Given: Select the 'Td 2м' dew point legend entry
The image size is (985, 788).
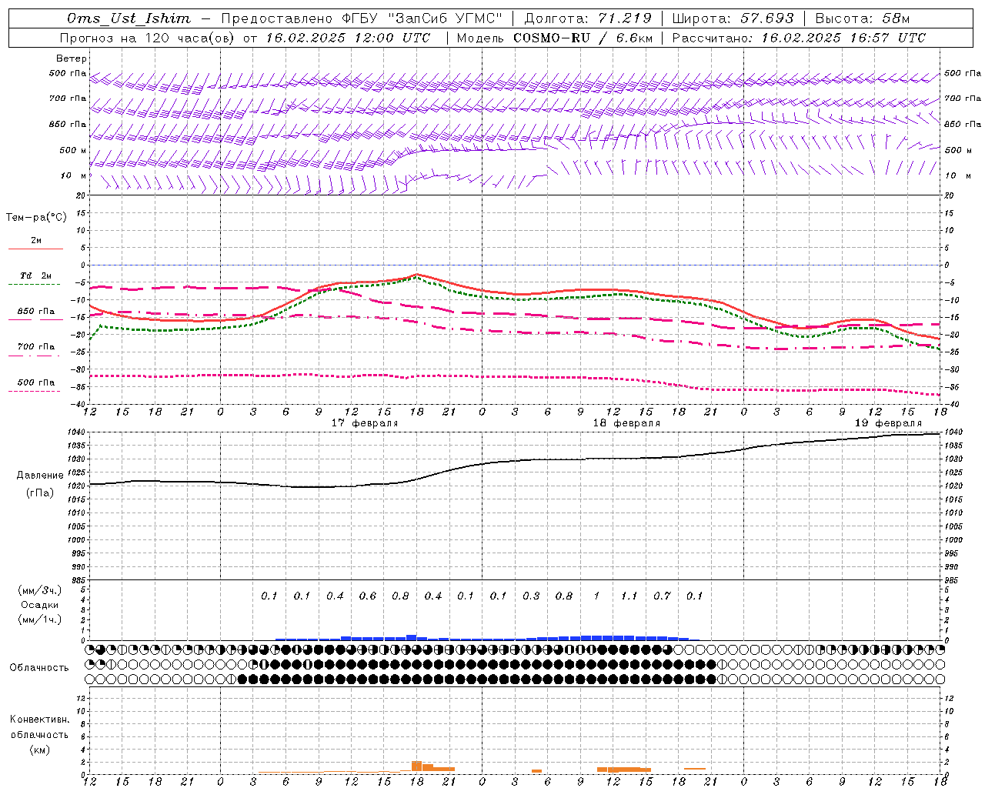Looking at the screenshot, I should pyautogui.click(x=35, y=275).
